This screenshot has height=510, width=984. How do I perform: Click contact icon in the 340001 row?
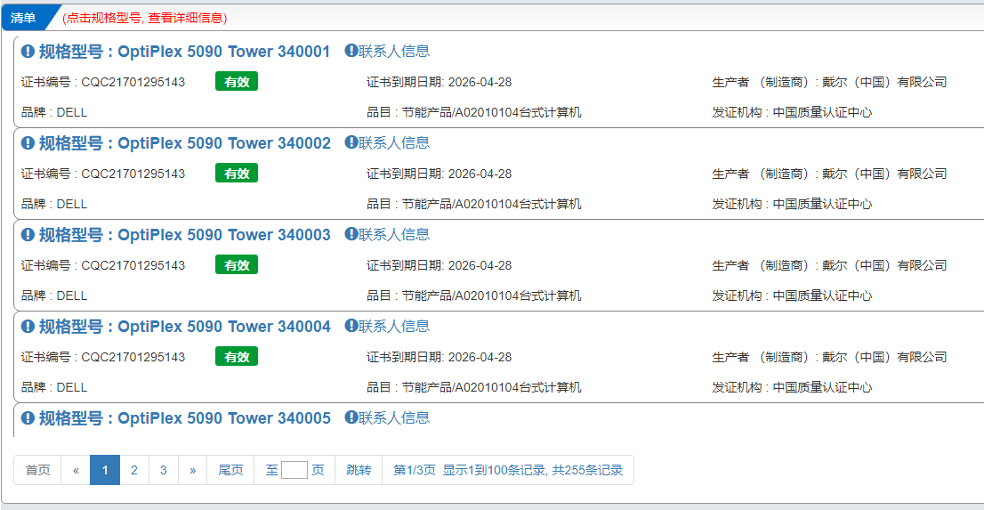[x=351, y=51]
